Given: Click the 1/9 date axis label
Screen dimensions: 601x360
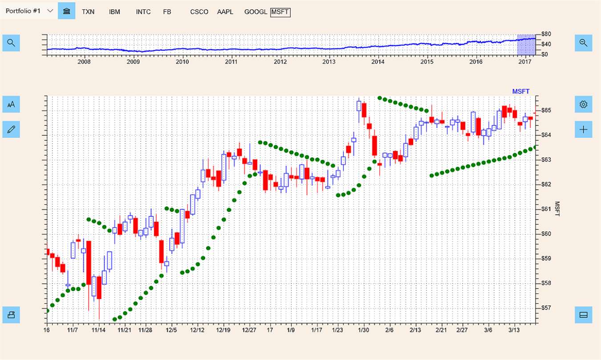Looking at the screenshot, I should (291, 330).
